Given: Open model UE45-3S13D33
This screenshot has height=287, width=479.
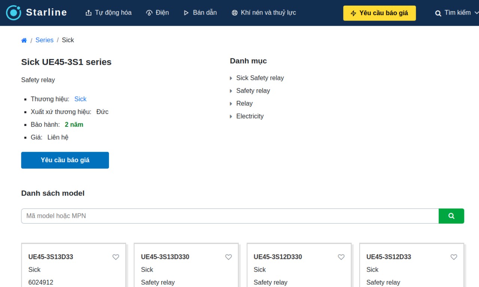Looking at the screenshot, I should (x=51, y=257).
